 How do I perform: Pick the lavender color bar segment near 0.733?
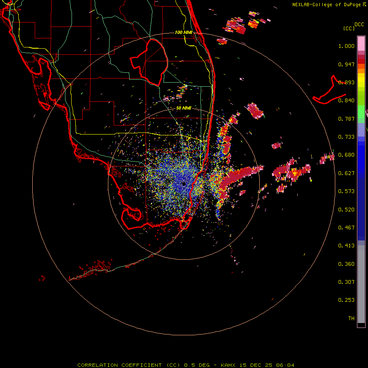pyautogui.click(x=361, y=130)
